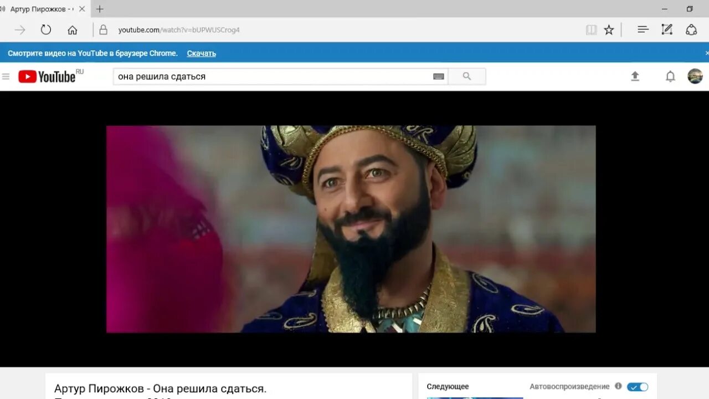Click the Скачать link in the blue banner
Viewport: 709px width, 399px height.
[202, 53]
